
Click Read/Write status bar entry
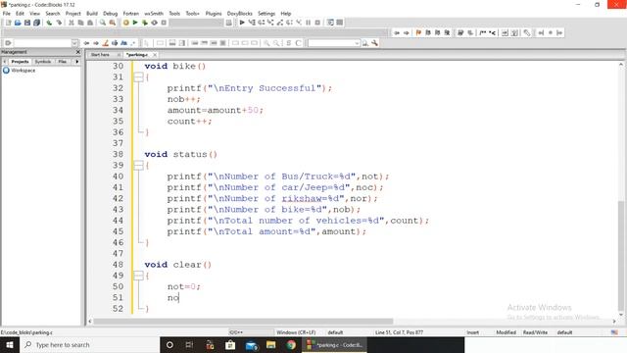pyautogui.click(x=535, y=332)
